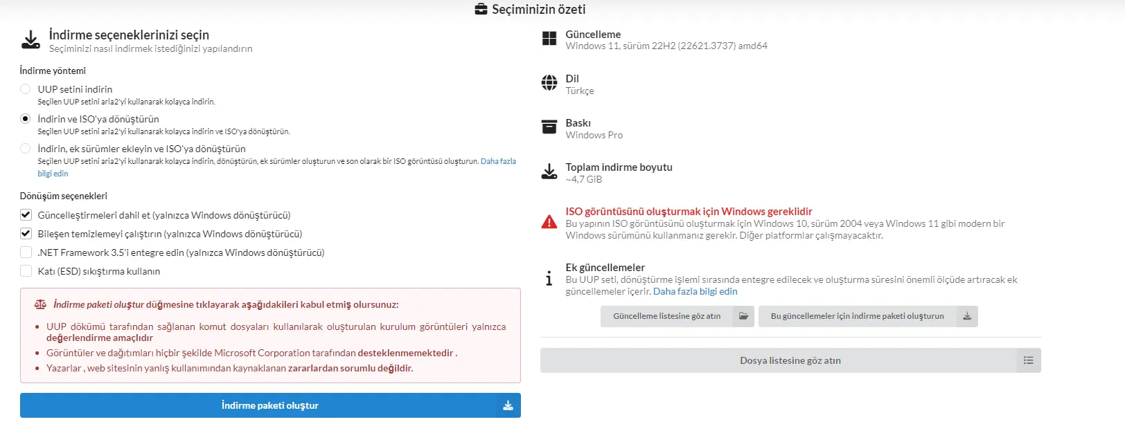Click the Dönüşüm seçenekleri label

[x=64, y=196]
